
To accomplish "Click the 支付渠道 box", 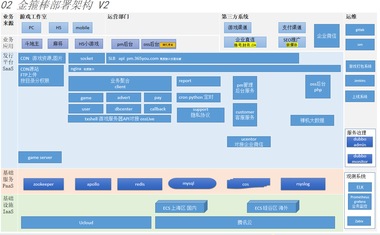I will (x=292, y=28).
